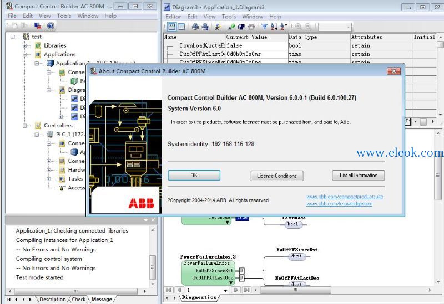The width and height of the screenshot is (444, 304).
Task: Sort descending with the Z-A icon
Action: [x=284, y=27]
